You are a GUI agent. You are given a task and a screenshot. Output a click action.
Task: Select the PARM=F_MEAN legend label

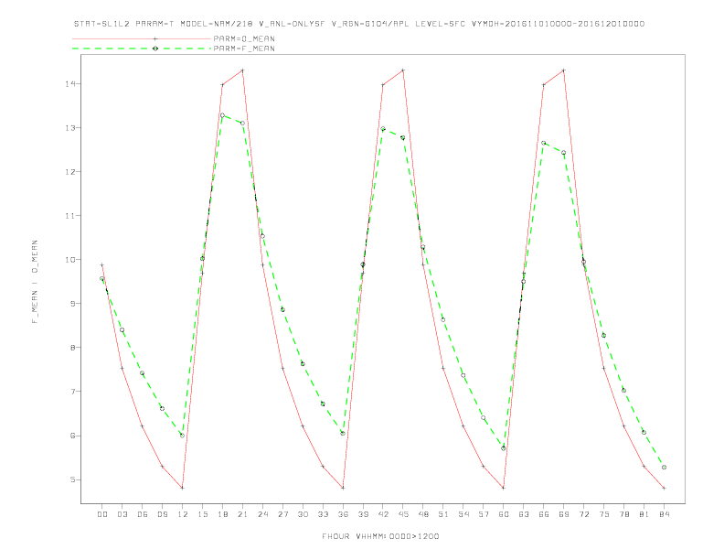pyautogui.click(x=244, y=48)
